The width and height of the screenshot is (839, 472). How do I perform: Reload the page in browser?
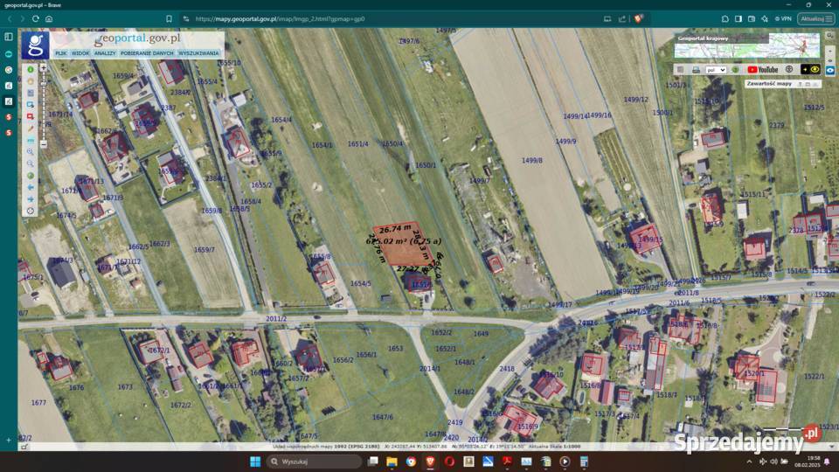click(x=35, y=18)
